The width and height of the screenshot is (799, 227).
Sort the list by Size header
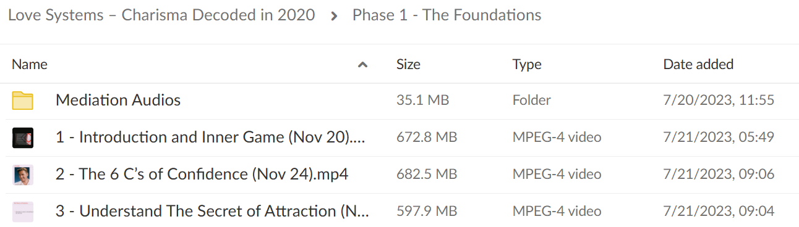(408, 64)
